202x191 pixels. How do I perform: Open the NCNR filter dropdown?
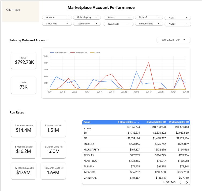coord(178,24)
